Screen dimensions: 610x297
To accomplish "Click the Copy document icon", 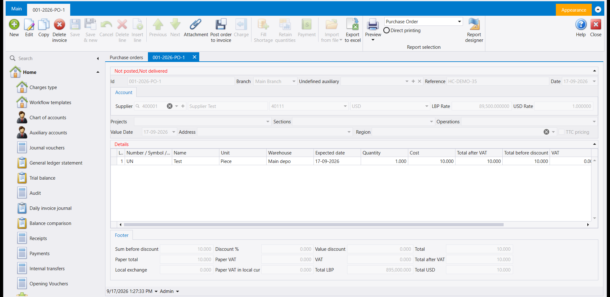I will (x=44, y=25).
